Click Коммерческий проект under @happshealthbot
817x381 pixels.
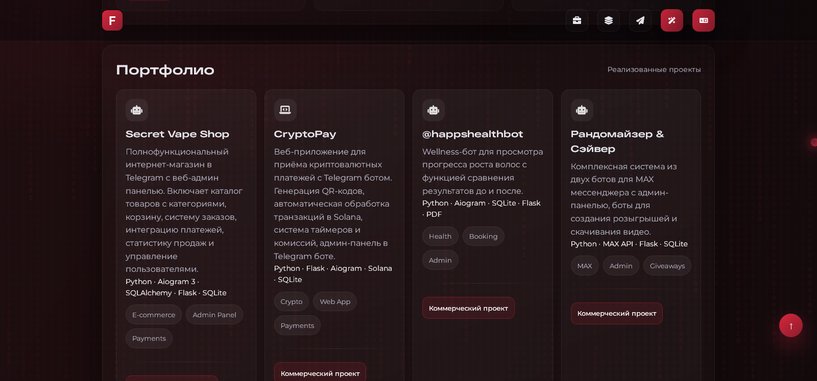(x=468, y=308)
